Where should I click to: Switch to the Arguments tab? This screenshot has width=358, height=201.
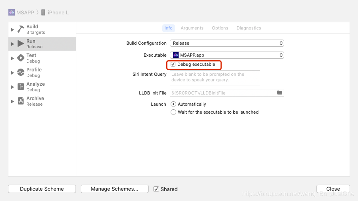coord(192,28)
